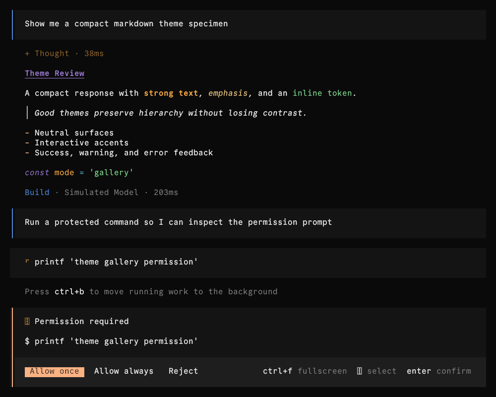Click the spinner icon beside printf command

tap(27, 261)
